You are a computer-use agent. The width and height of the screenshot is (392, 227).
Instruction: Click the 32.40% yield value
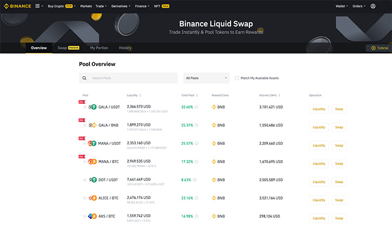tap(187, 107)
